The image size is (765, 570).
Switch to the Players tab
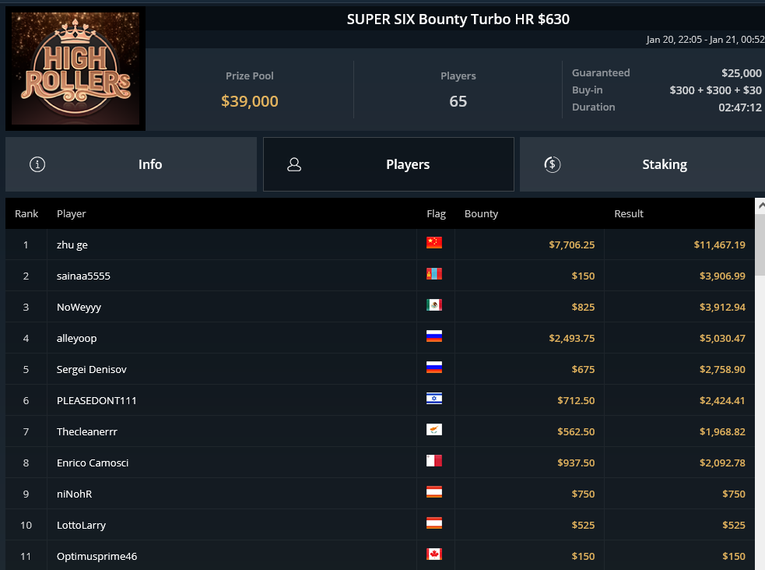(x=388, y=164)
